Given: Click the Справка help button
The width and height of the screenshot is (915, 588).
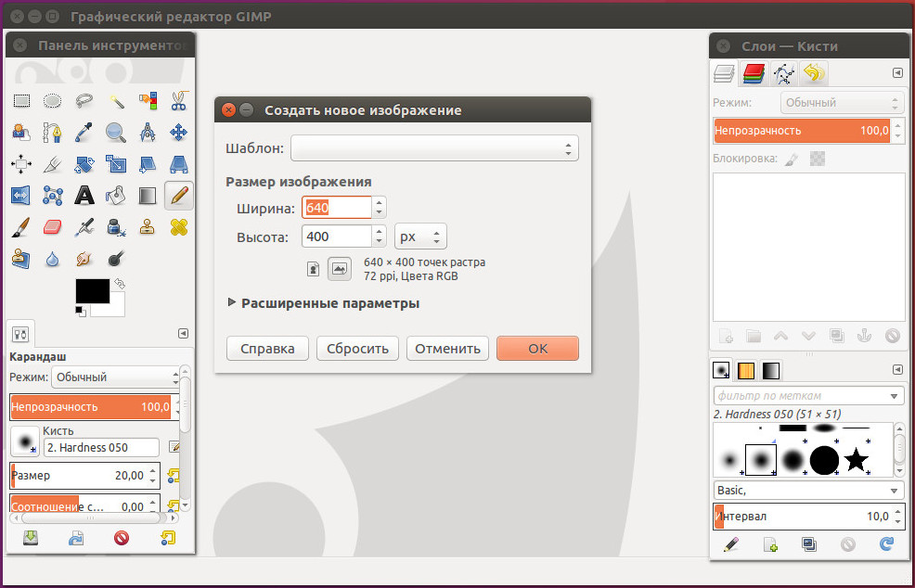Looking at the screenshot, I should coord(267,348).
